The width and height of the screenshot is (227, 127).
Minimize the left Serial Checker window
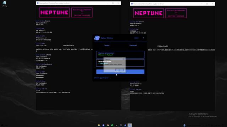pos(107,3)
